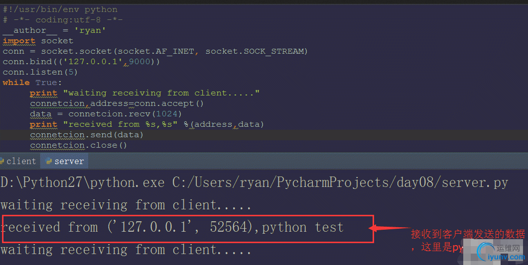Screen dimensions: 528x265
Task: Click the Python icon on server tab
Action: tap(48, 161)
